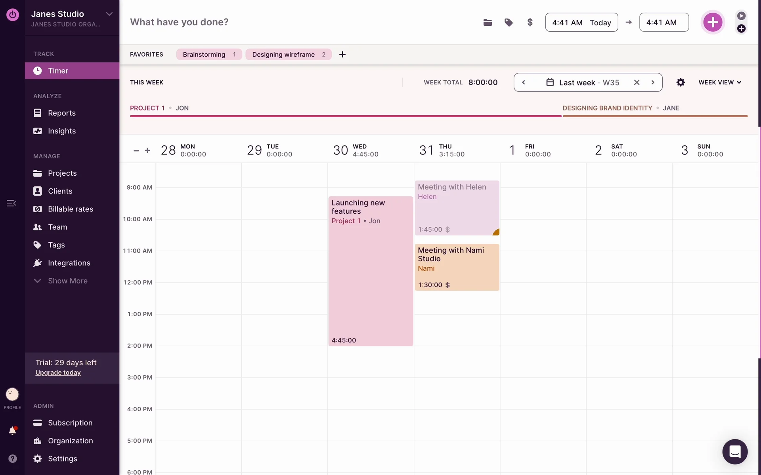Image resolution: width=761 pixels, height=475 pixels.
Task: Click the pink add time entry button
Action: pyautogui.click(x=712, y=22)
